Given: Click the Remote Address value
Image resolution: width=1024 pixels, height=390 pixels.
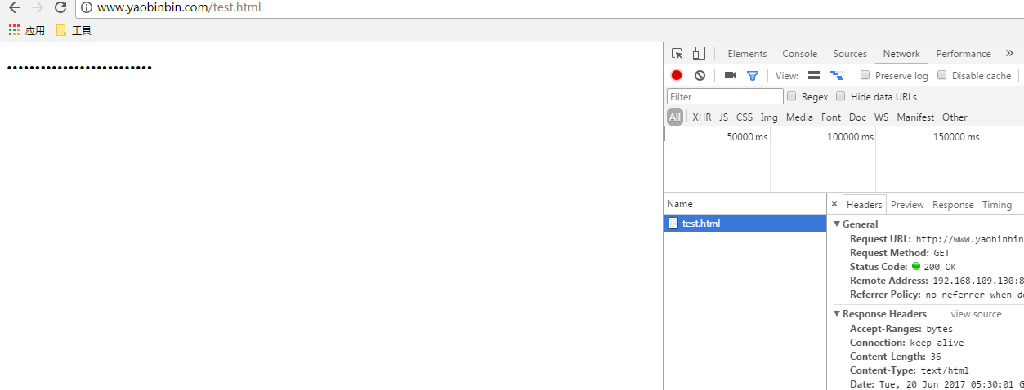Looking at the screenshot, I should (x=978, y=281).
